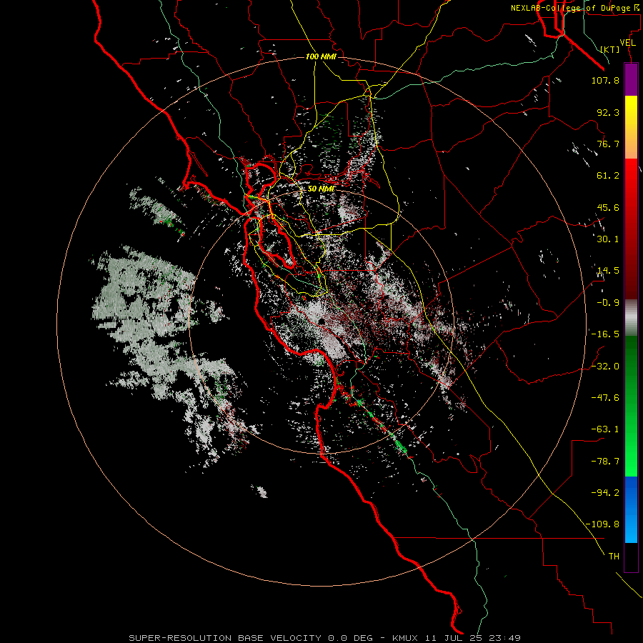Click the blue segment of the color bar
This screenshot has width=643, height=643.
pos(631,509)
